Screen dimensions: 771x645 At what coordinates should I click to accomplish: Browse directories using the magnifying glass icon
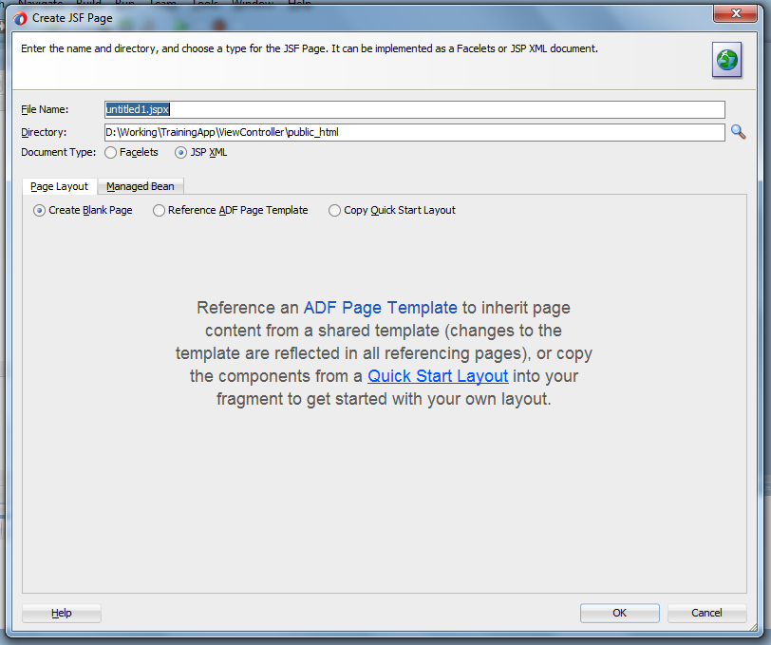(x=738, y=132)
